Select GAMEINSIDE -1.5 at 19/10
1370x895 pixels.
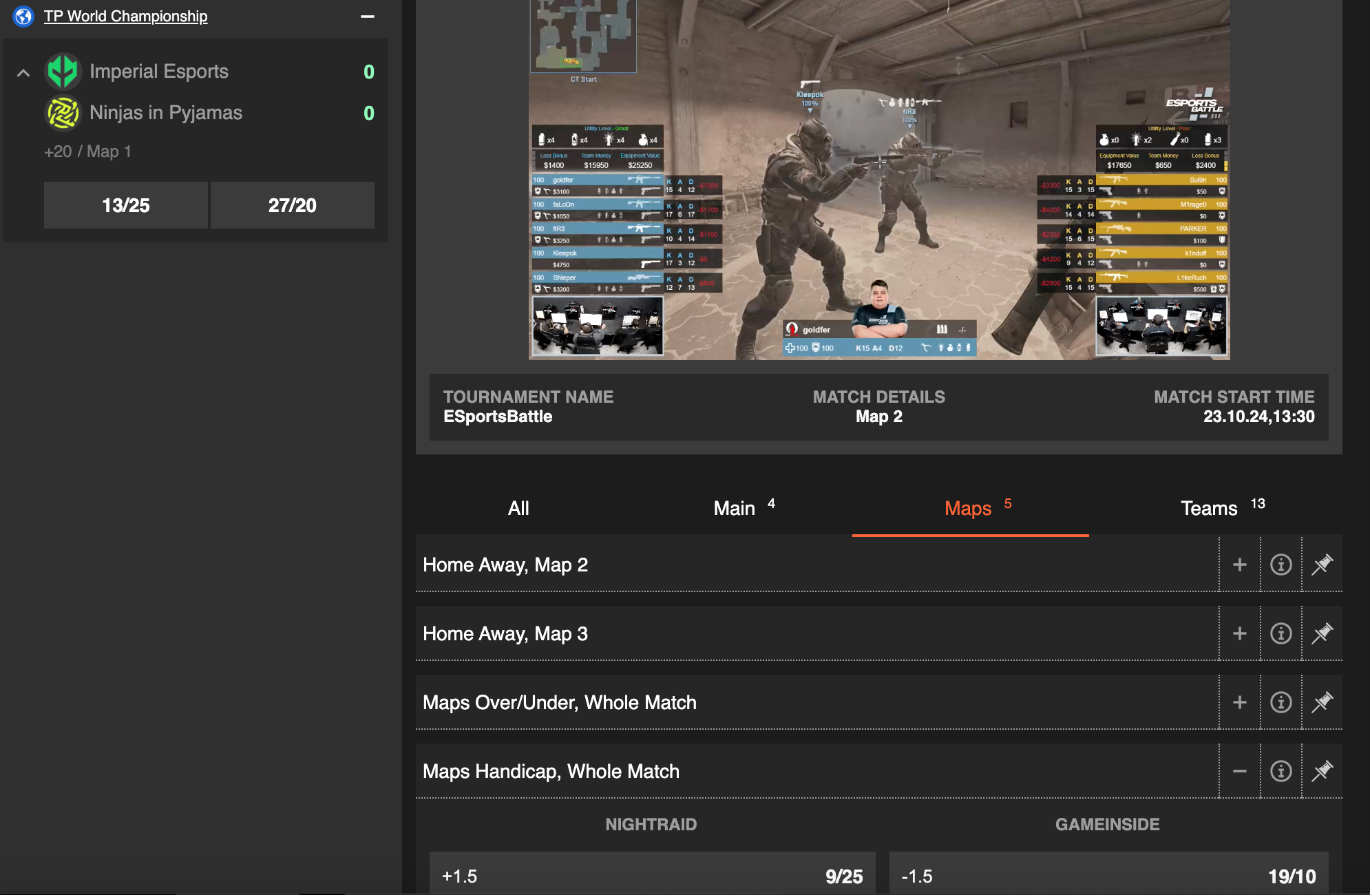coord(1109,874)
